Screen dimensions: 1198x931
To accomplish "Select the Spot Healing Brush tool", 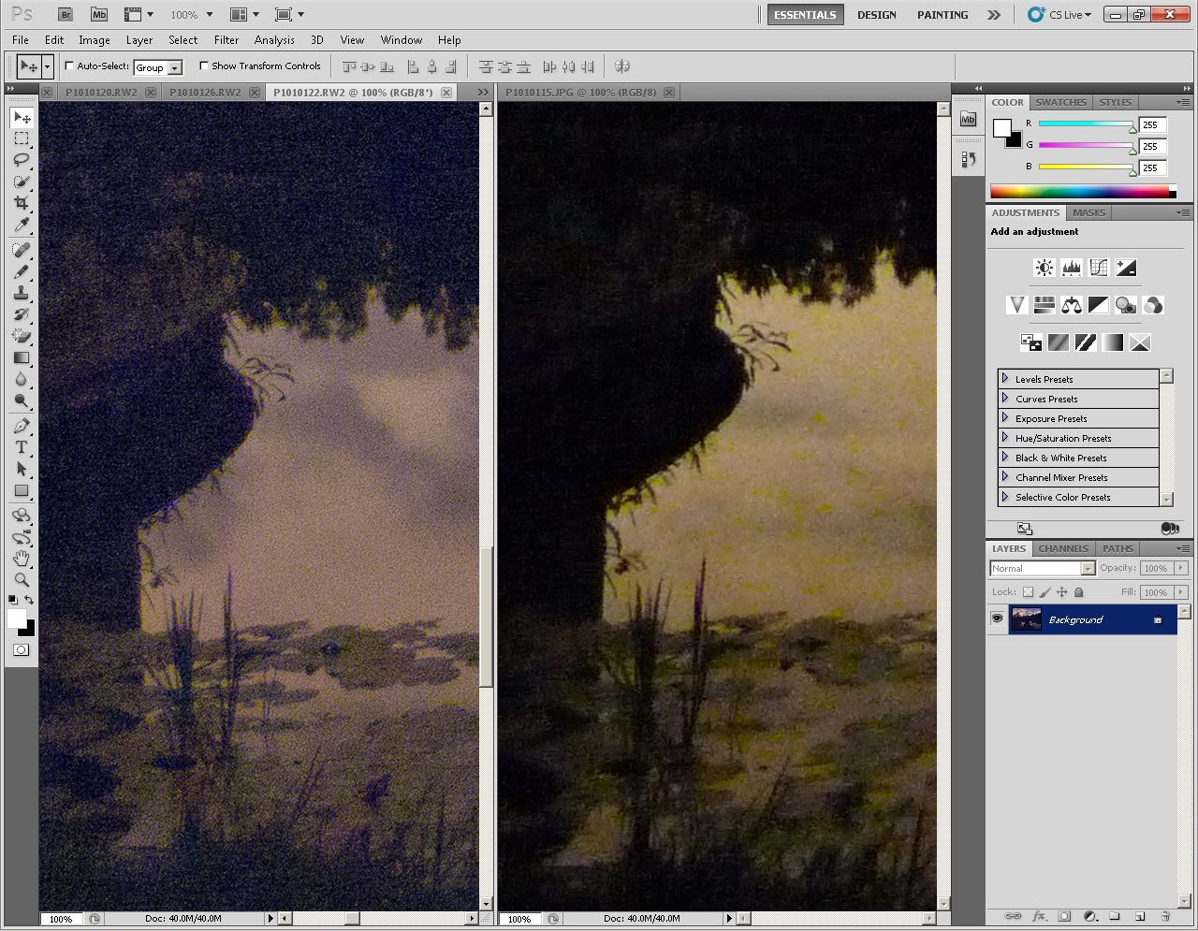I will [22, 250].
